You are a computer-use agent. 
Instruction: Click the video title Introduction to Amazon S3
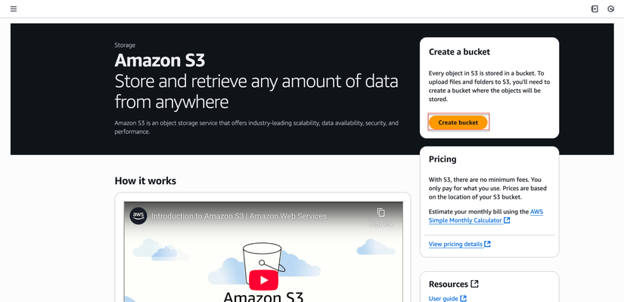239,216
